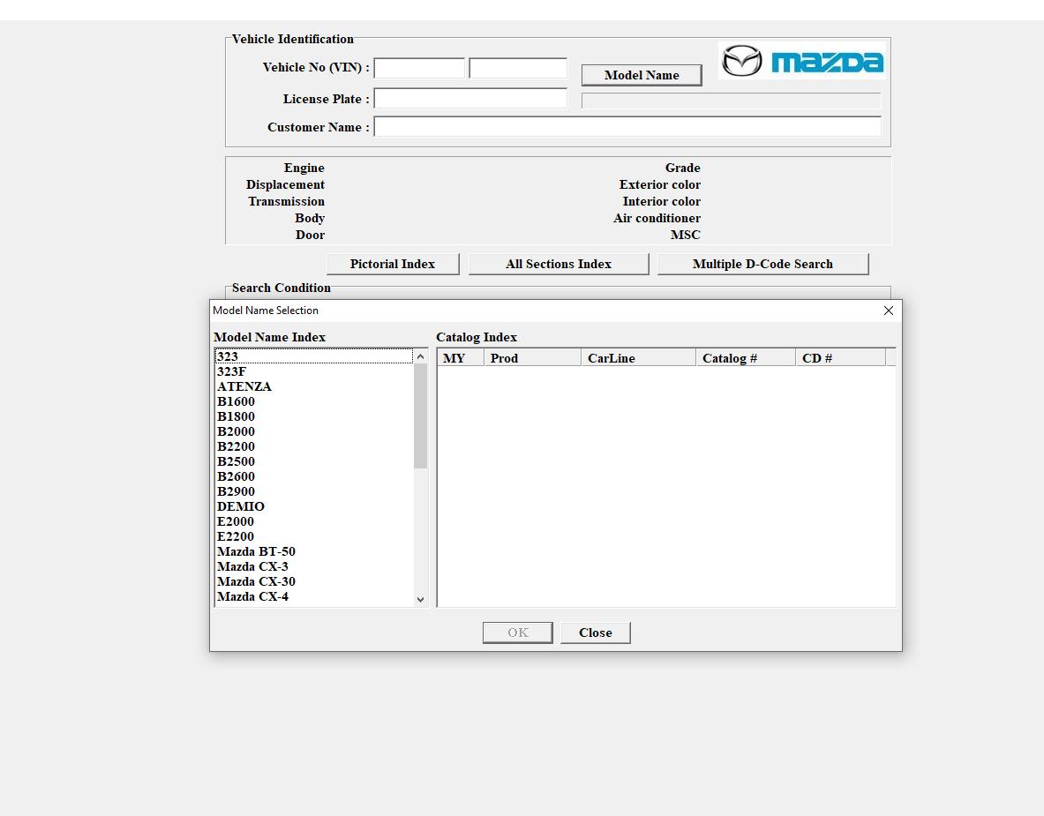Screen dimensions: 1044x816
Task: Dismiss dialog with the X button
Action: tap(888, 311)
